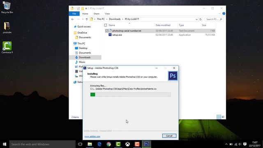The image size is (263, 148).
Task: Sort by the Type column header
Action: [x=181, y=25]
